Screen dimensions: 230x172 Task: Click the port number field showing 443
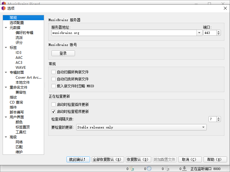[210, 33]
